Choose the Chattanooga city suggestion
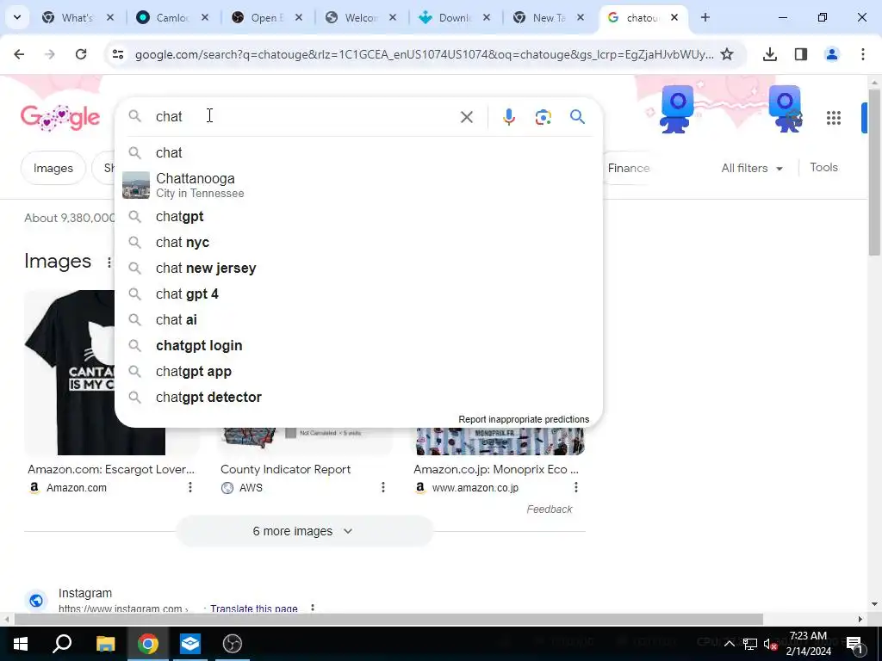Viewport: 882px width, 661px height. pyautogui.click(x=358, y=186)
